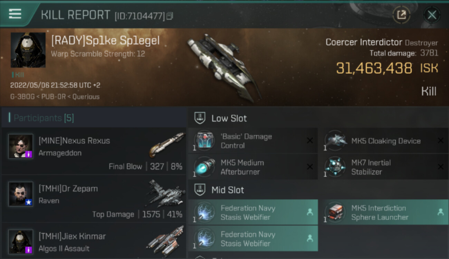Select the Jiex Kinmar participant row
449x259 pixels.
94,242
